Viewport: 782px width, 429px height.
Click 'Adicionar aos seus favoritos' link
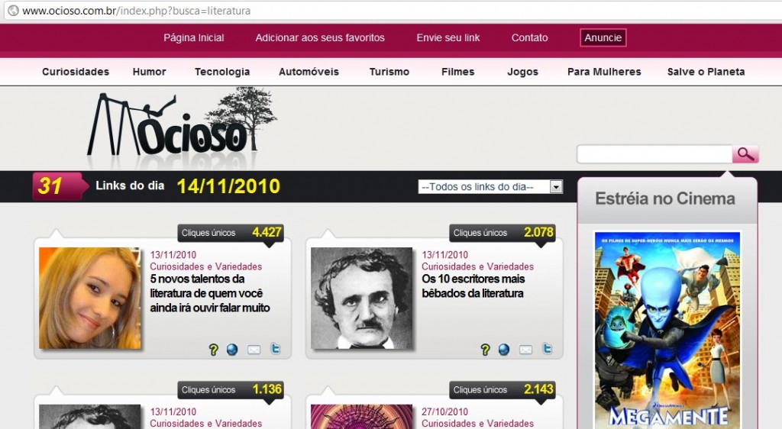click(320, 38)
